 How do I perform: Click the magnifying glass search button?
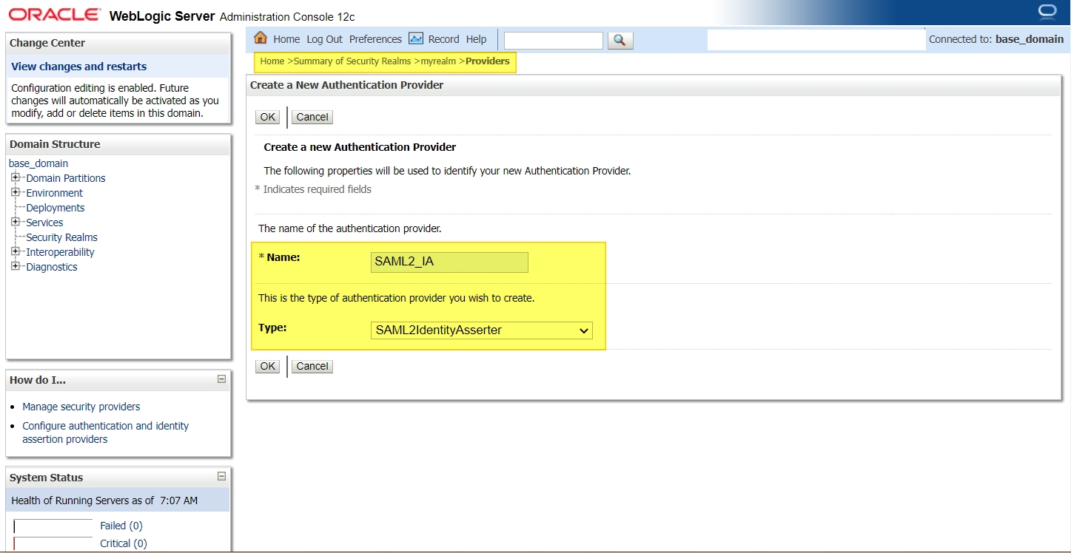tap(620, 40)
